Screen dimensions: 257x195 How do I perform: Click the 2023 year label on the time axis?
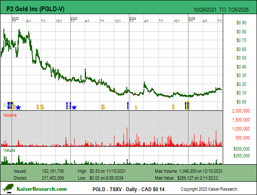click(74, 18)
